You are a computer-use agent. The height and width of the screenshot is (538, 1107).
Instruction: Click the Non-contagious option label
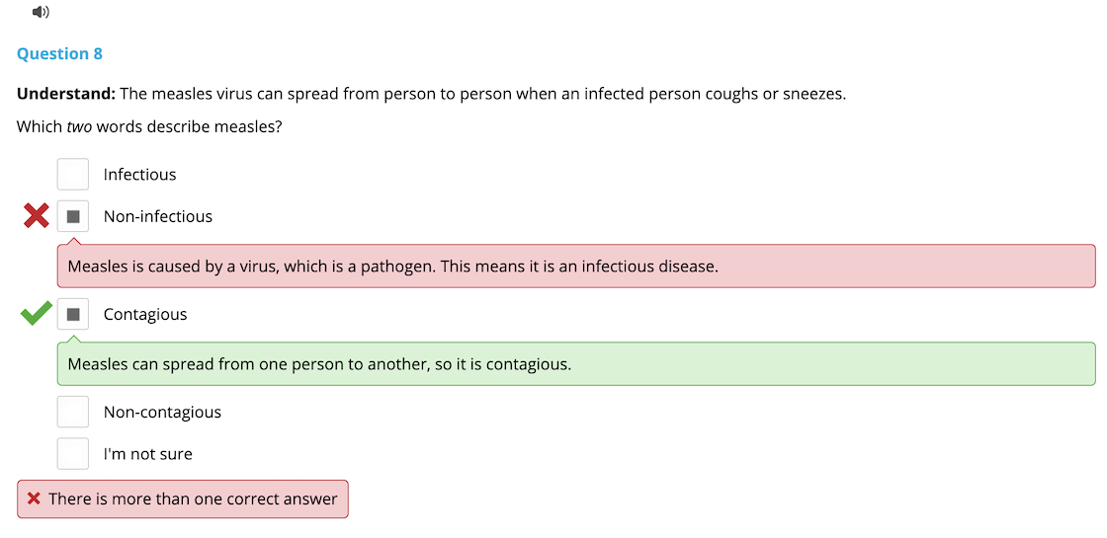162,413
